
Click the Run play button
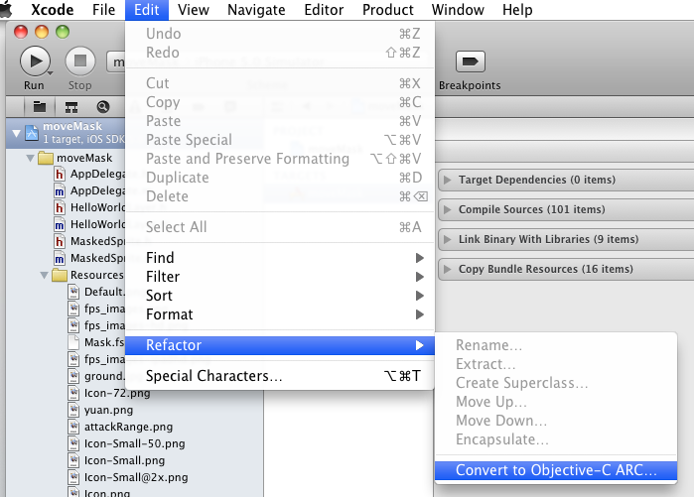click(35, 62)
